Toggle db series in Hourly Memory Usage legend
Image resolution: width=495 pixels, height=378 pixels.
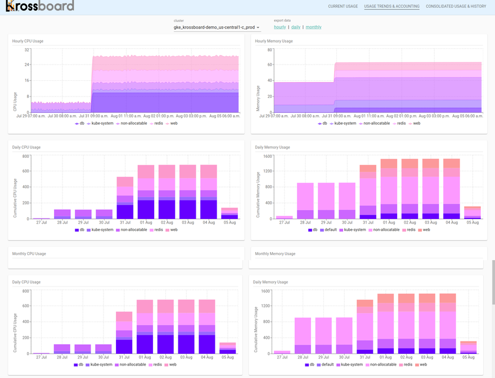[325, 123]
